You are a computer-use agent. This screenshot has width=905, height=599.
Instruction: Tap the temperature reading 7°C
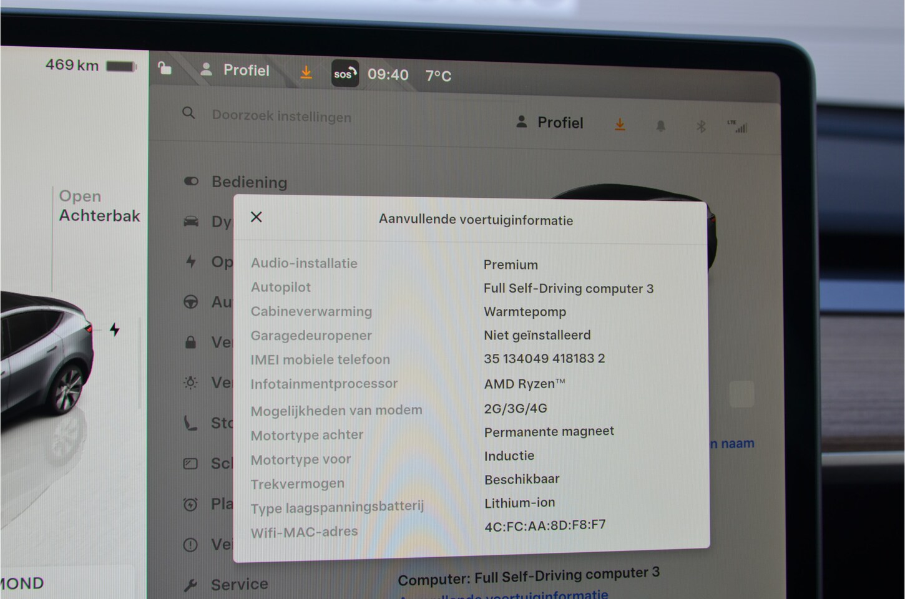point(438,75)
